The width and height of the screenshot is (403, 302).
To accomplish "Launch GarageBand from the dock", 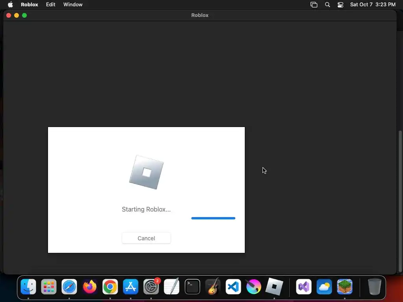I will (x=213, y=287).
